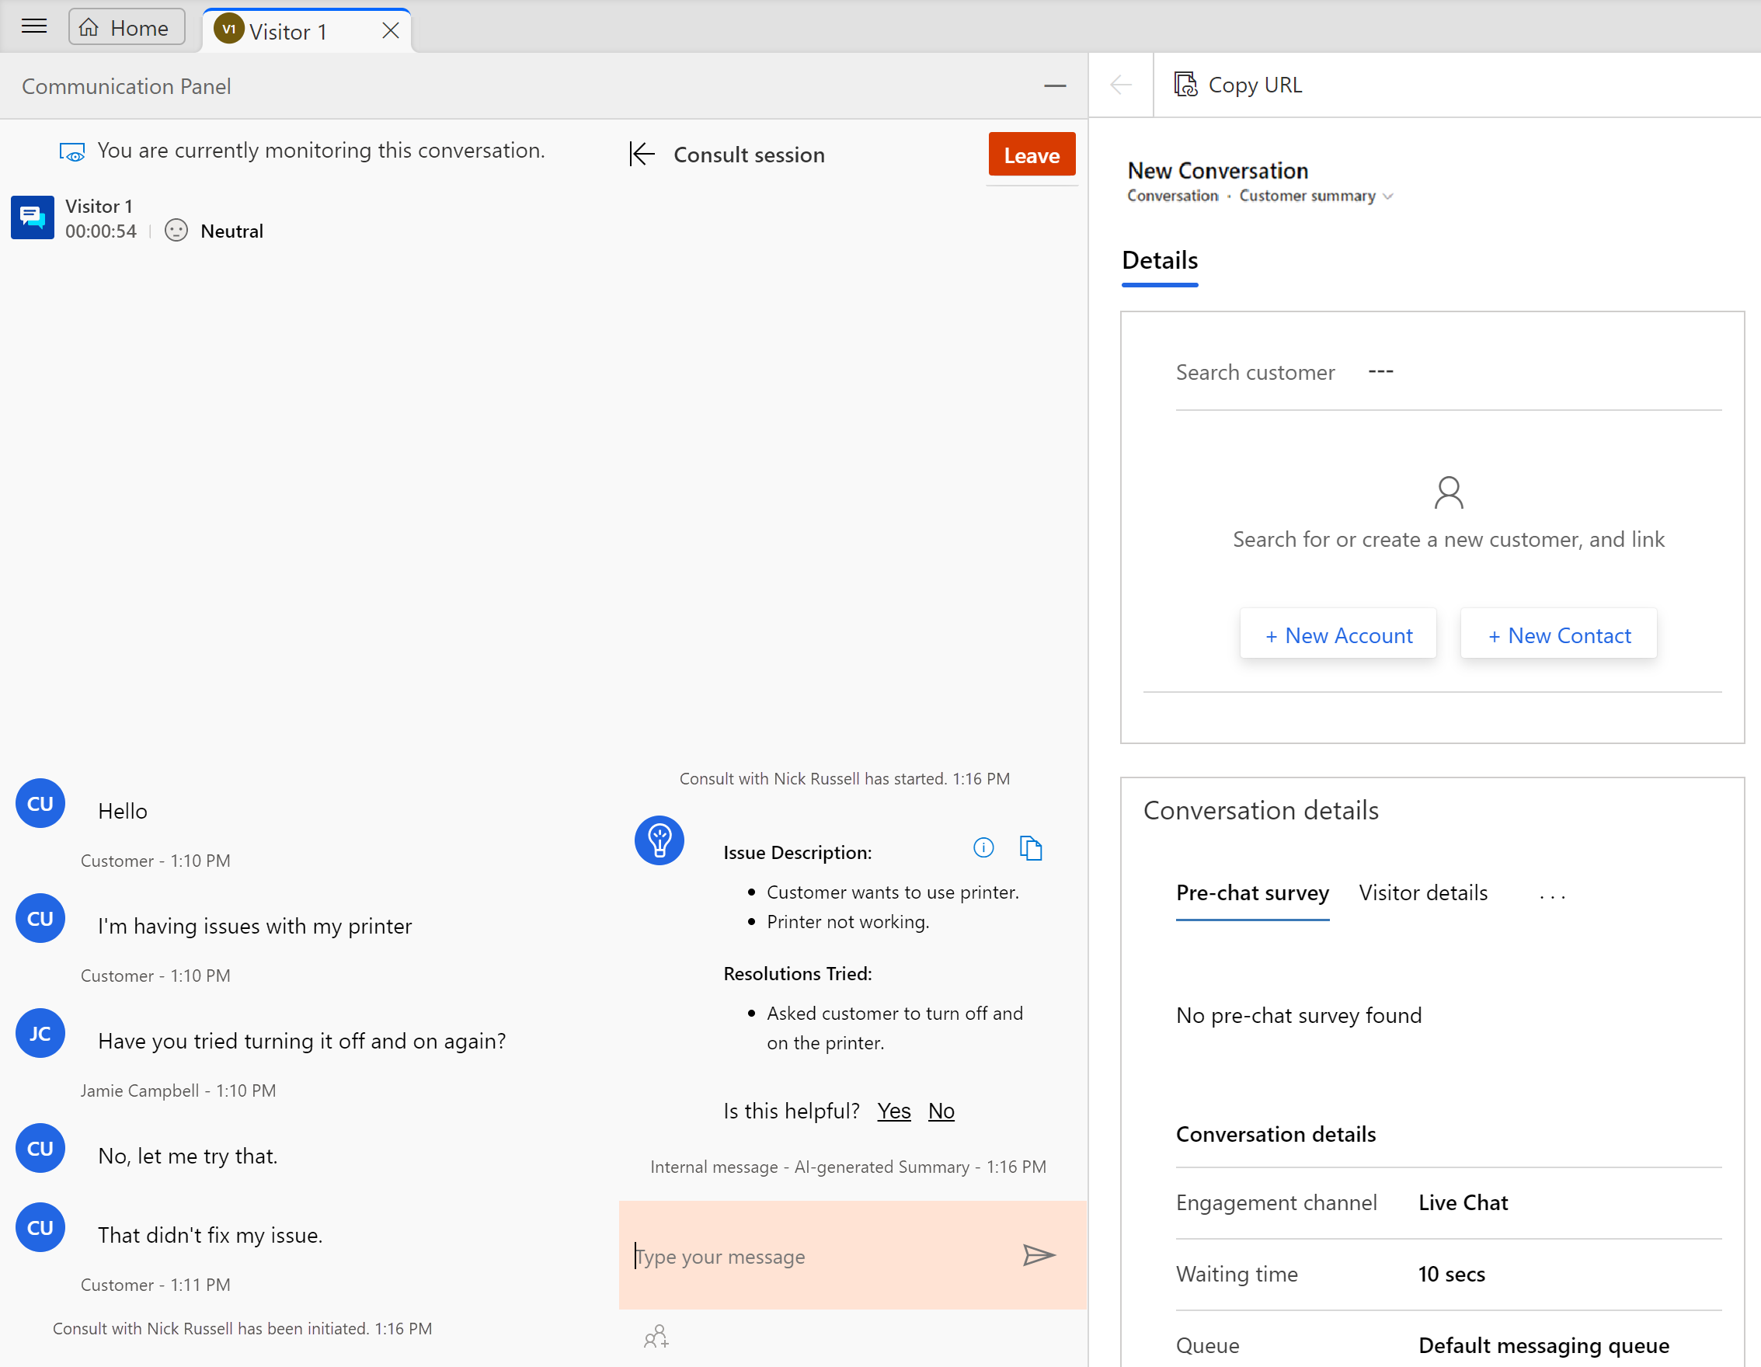This screenshot has height=1367, width=1761.
Task: Click the New Contact button to create contact
Action: click(1558, 635)
